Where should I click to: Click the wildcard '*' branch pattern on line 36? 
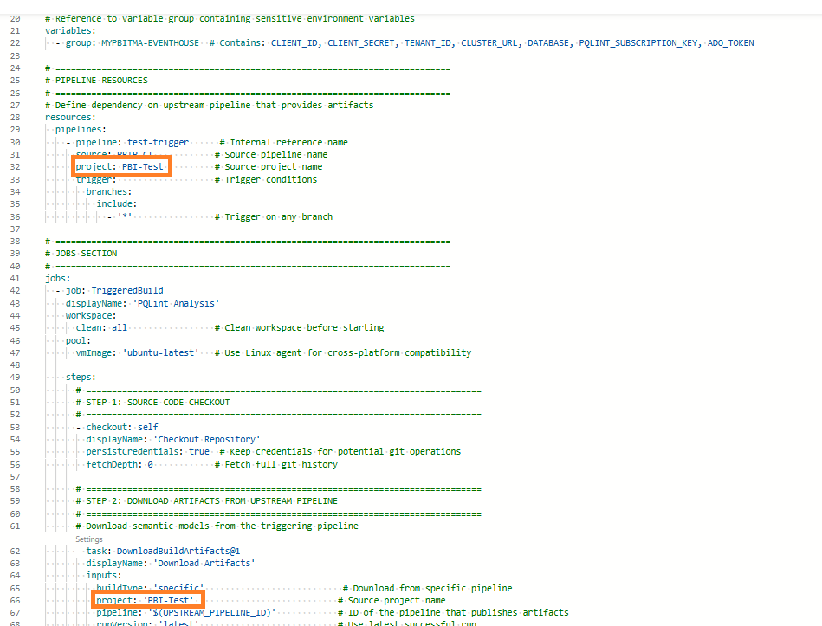click(124, 216)
